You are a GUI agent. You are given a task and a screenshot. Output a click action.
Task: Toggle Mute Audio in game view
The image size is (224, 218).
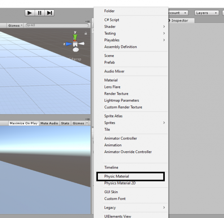pos(49,123)
